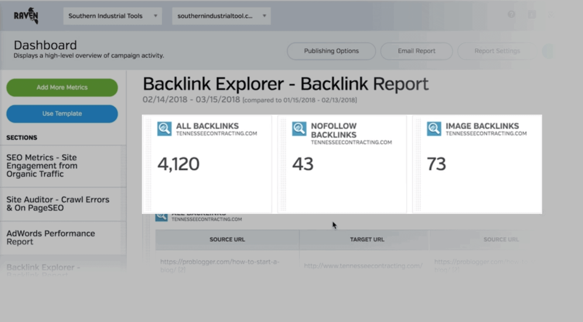
Task: Click the user account icon in header
Action: (x=532, y=15)
